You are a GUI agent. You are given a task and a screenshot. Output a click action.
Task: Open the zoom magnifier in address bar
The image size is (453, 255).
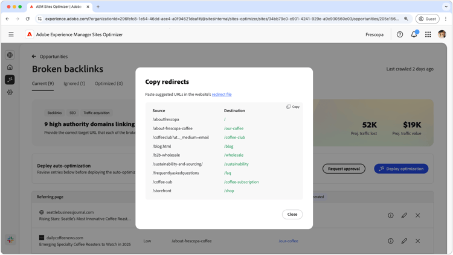pos(406,19)
